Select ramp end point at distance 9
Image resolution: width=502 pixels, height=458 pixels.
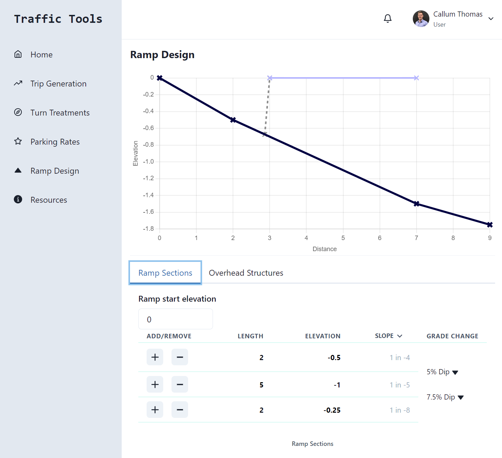[490, 225]
